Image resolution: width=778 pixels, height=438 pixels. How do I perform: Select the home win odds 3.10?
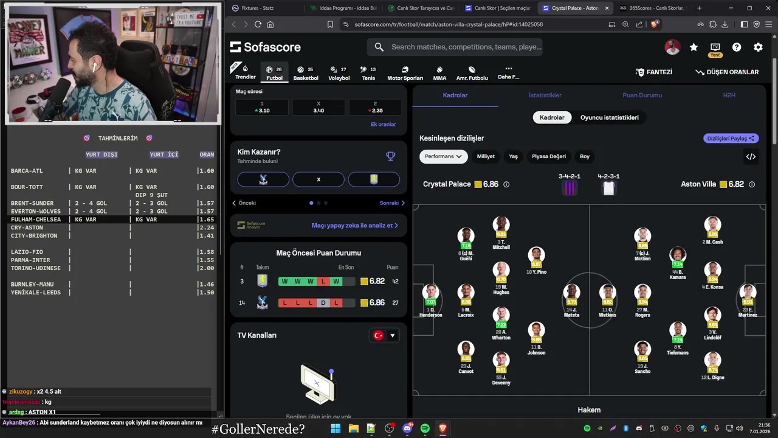tap(262, 107)
